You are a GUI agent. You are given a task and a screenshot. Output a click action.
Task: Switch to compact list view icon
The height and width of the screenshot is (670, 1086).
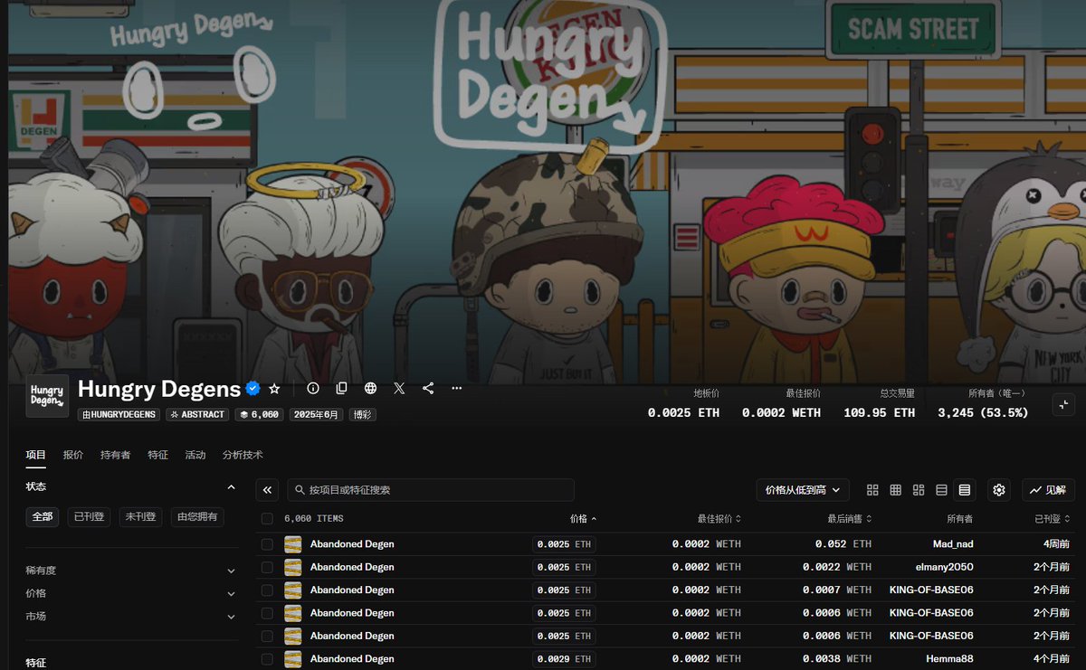point(941,490)
